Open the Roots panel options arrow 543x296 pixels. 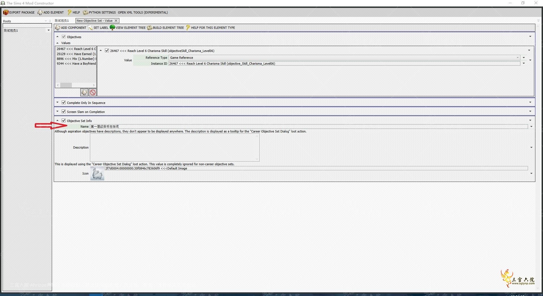pyautogui.click(x=46, y=21)
